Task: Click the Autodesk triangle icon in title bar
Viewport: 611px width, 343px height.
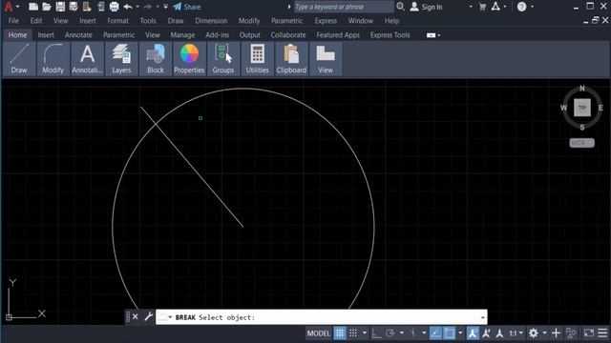Action: coord(495,7)
